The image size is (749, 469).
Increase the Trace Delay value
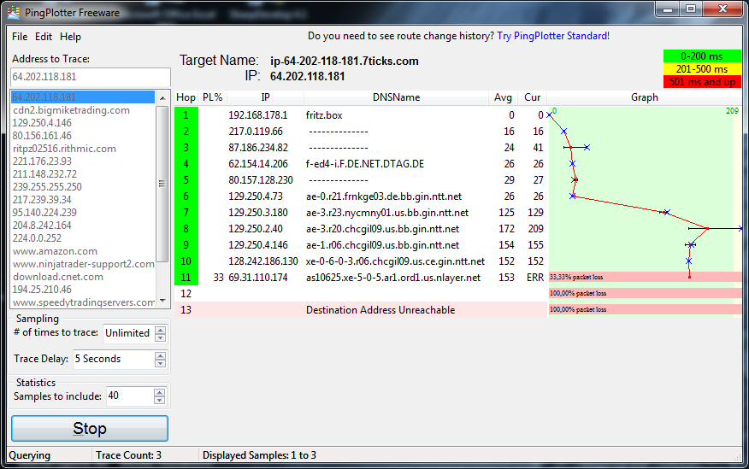click(x=161, y=356)
